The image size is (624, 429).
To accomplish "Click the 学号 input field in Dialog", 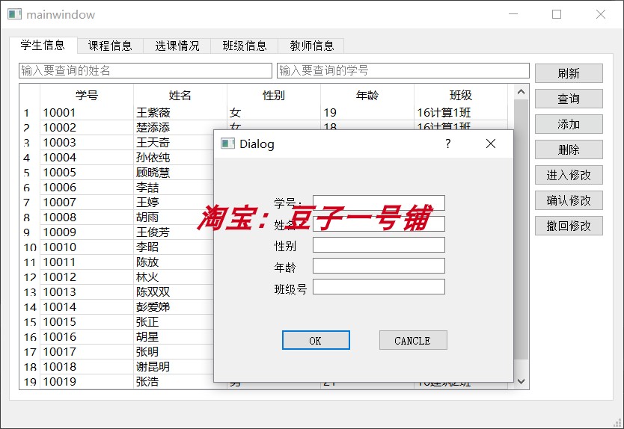I will point(379,203).
